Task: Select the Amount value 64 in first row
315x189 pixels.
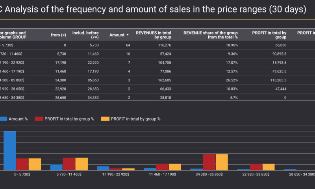Action: tap(128, 46)
